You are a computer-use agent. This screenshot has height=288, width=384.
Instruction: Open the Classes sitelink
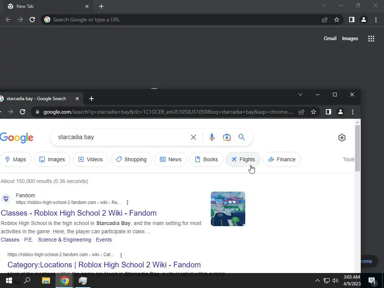point(10,240)
